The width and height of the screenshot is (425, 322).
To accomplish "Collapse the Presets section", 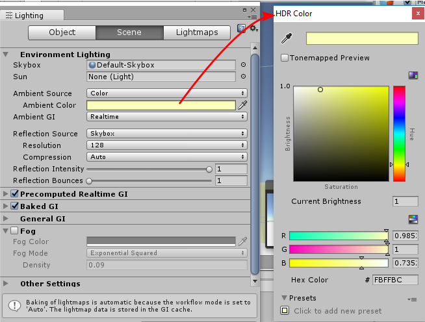I will (284, 298).
